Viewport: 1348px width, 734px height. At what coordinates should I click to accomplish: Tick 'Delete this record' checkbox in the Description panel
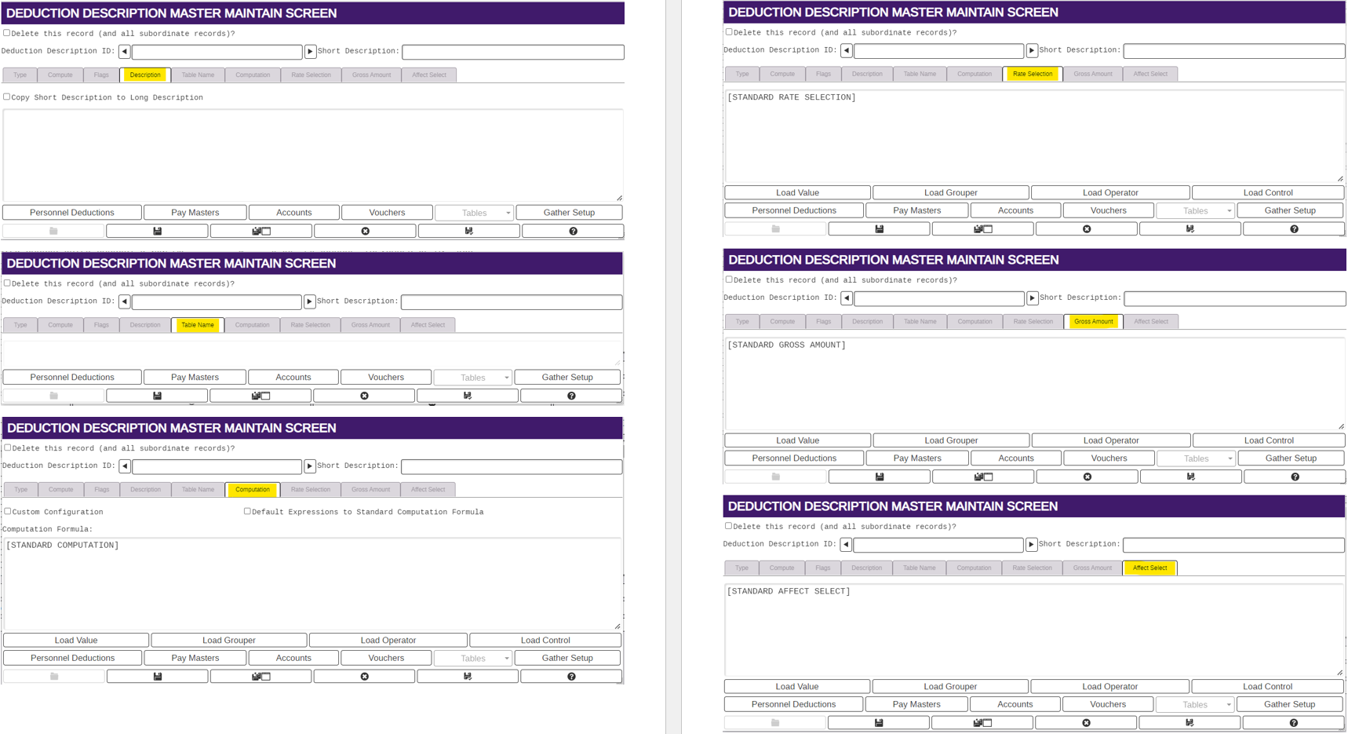click(x=7, y=33)
